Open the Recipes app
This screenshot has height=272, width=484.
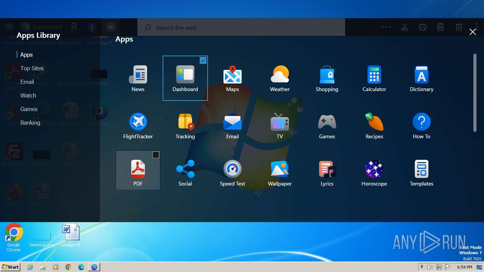click(x=374, y=125)
